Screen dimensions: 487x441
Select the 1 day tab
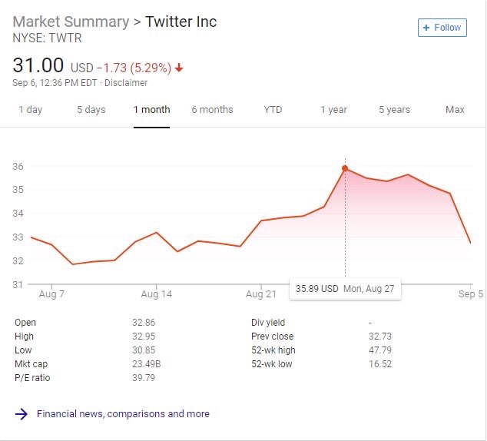tap(30, 110)
